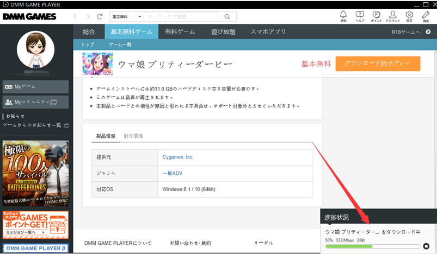This screenshot has height=254, width=437.
Task: Open Myコミュニティ in the sidebar
Action: (36, 102)
